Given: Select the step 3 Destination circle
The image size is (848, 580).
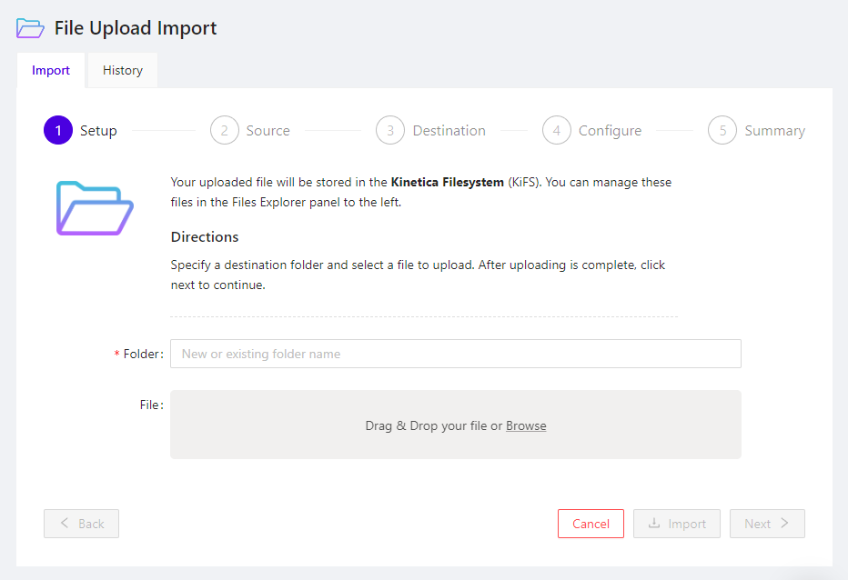Looking at the screenshot, I should coord(390,130).
